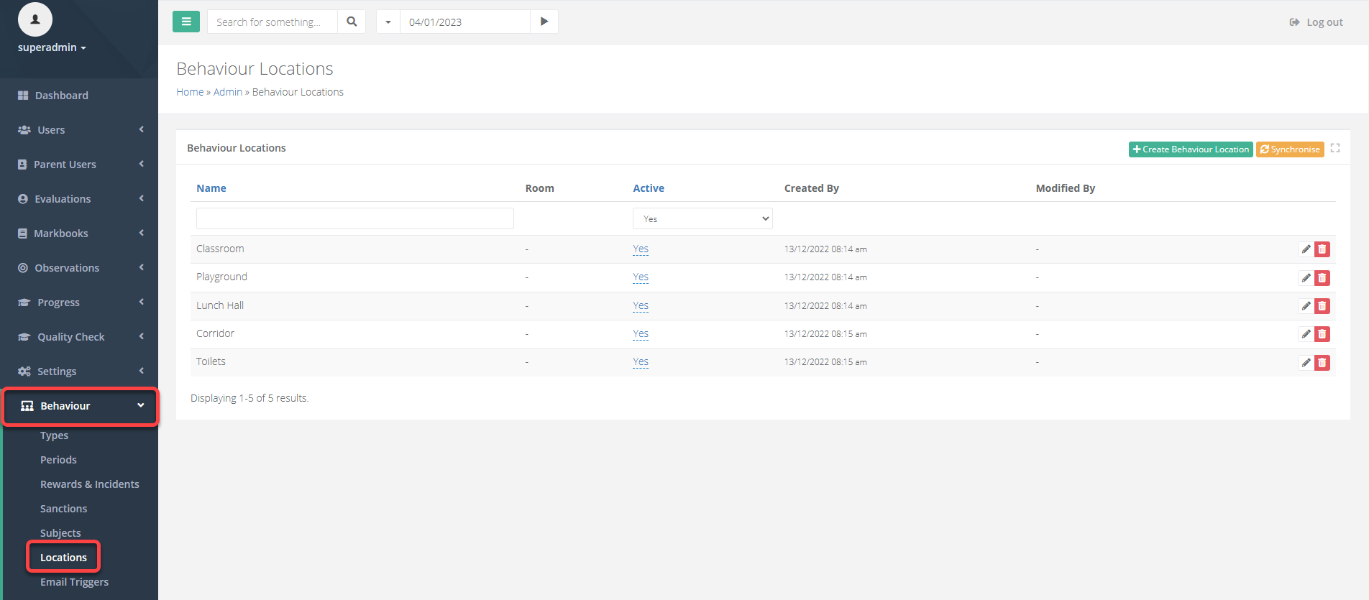The image size is (1369, 600).
Task: Edit the Toilets location
Action: click(1306, 363)
